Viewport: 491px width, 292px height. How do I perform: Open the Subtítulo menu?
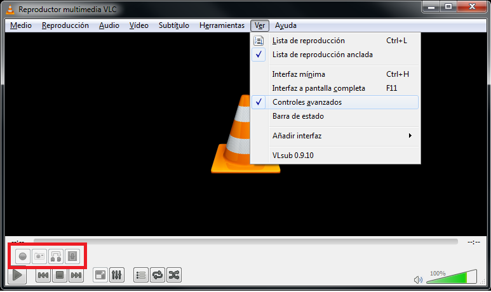pyautogui.click(x=174, y=25)
